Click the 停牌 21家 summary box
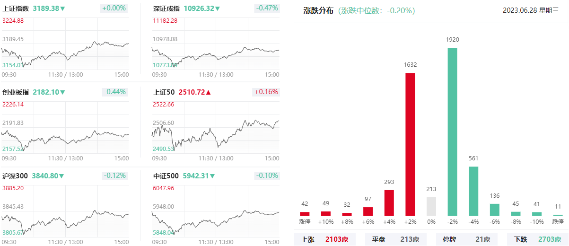 pos(466,239)
